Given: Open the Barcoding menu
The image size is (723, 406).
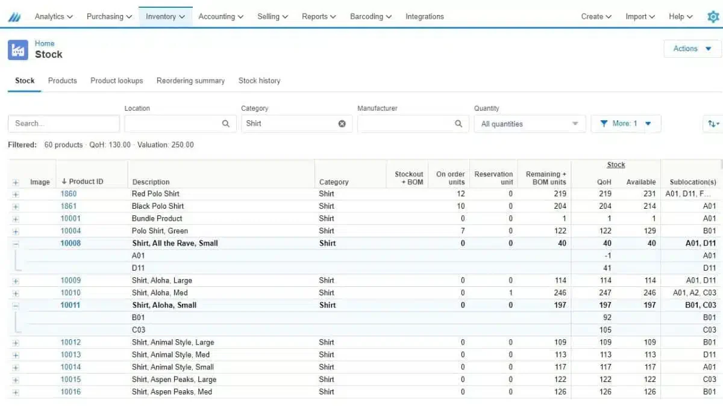Looking at the screenshot, I should click(x=371, y=17).
